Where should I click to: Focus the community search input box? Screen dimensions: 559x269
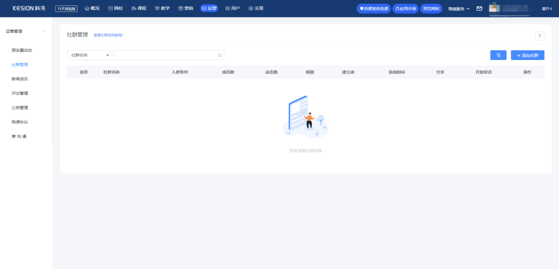[x=168, y=55]
